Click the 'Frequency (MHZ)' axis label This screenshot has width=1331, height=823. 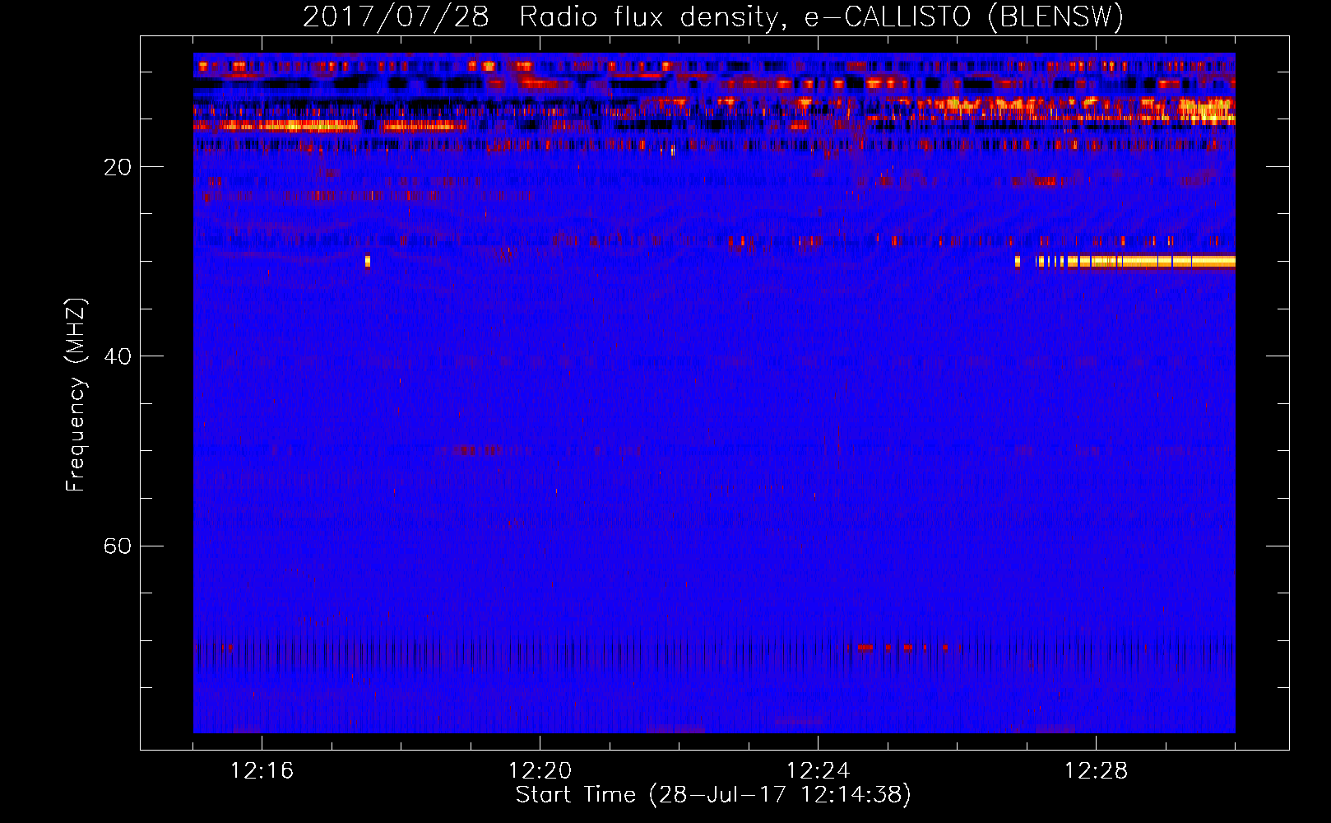(76, 395)
